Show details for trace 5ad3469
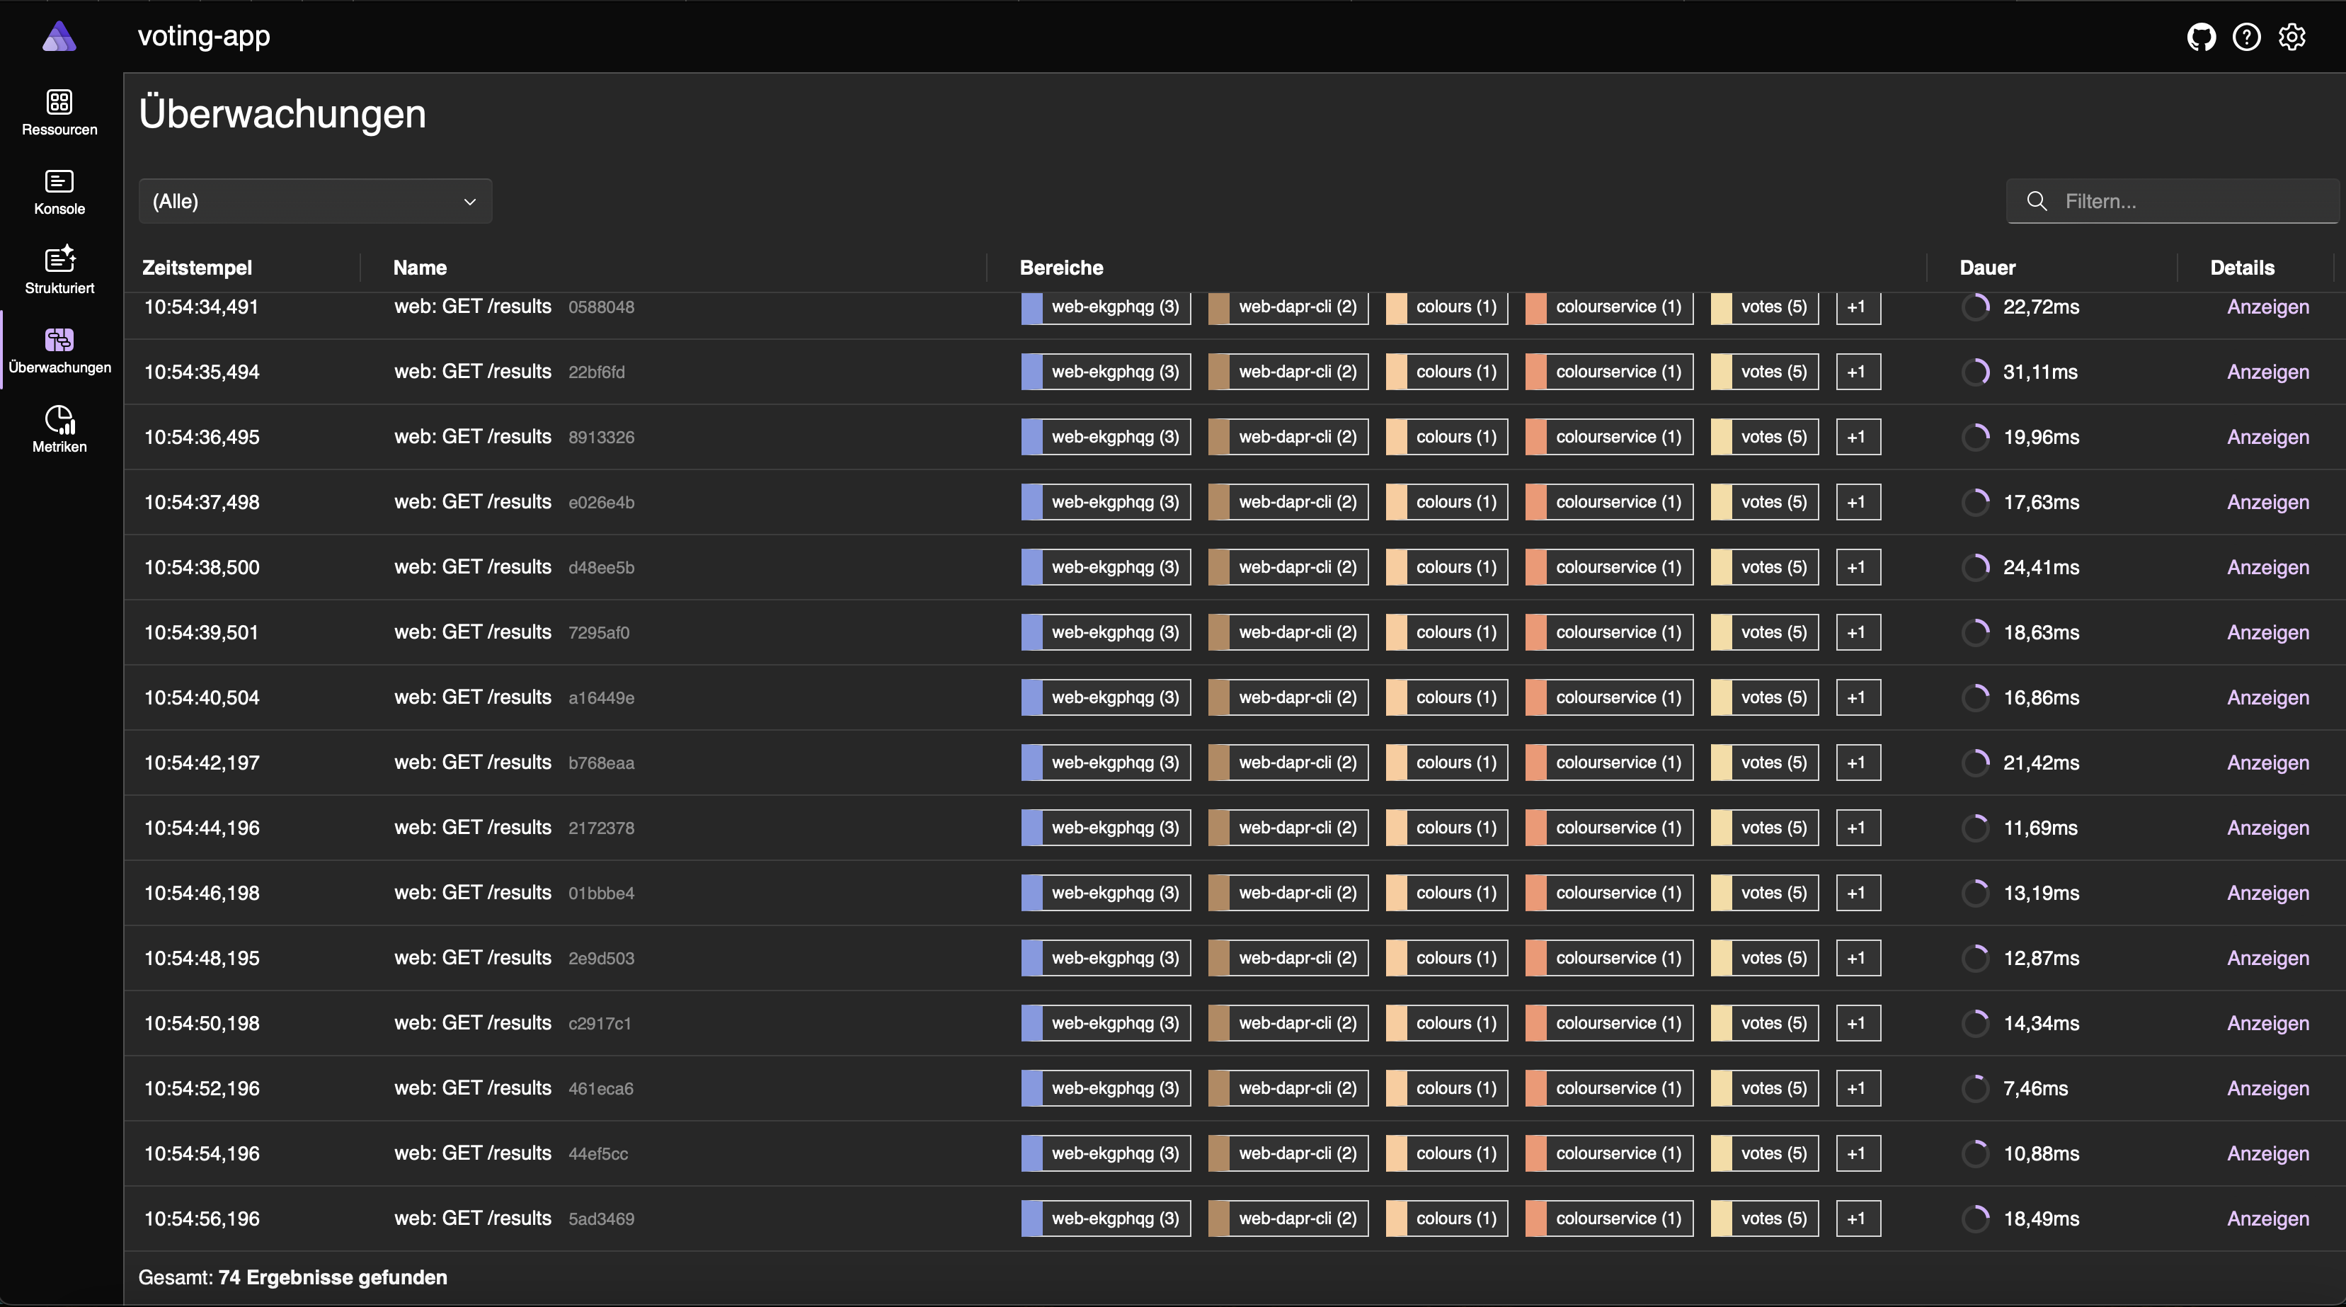Viewport: 2346px width, 1307px height. tap(2267, 1218)
